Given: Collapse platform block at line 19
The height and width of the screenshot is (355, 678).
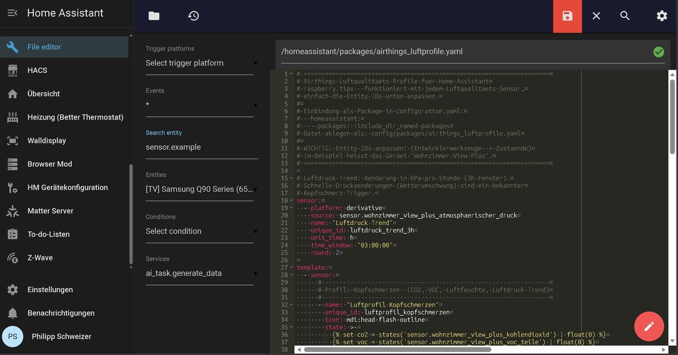Looking at the screenshot, I should tap(291, 208).
